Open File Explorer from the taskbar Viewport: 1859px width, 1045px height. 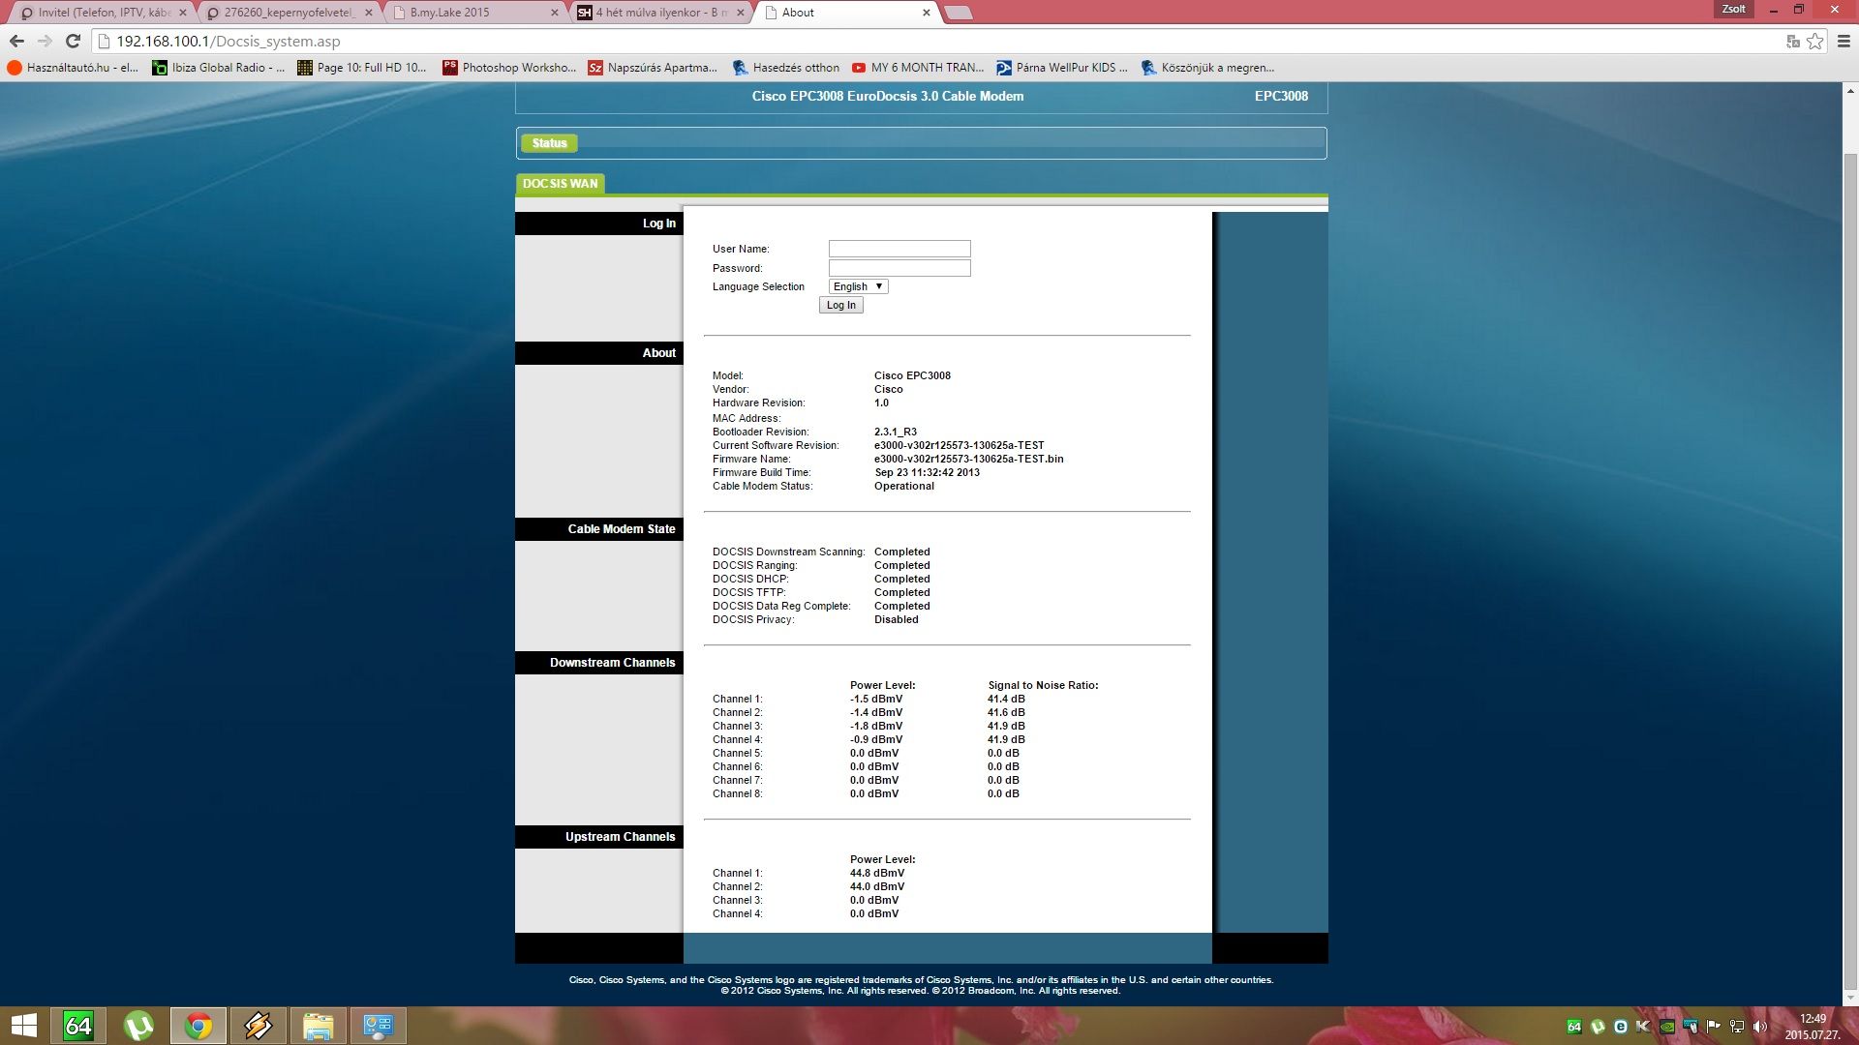(319, 1026)
